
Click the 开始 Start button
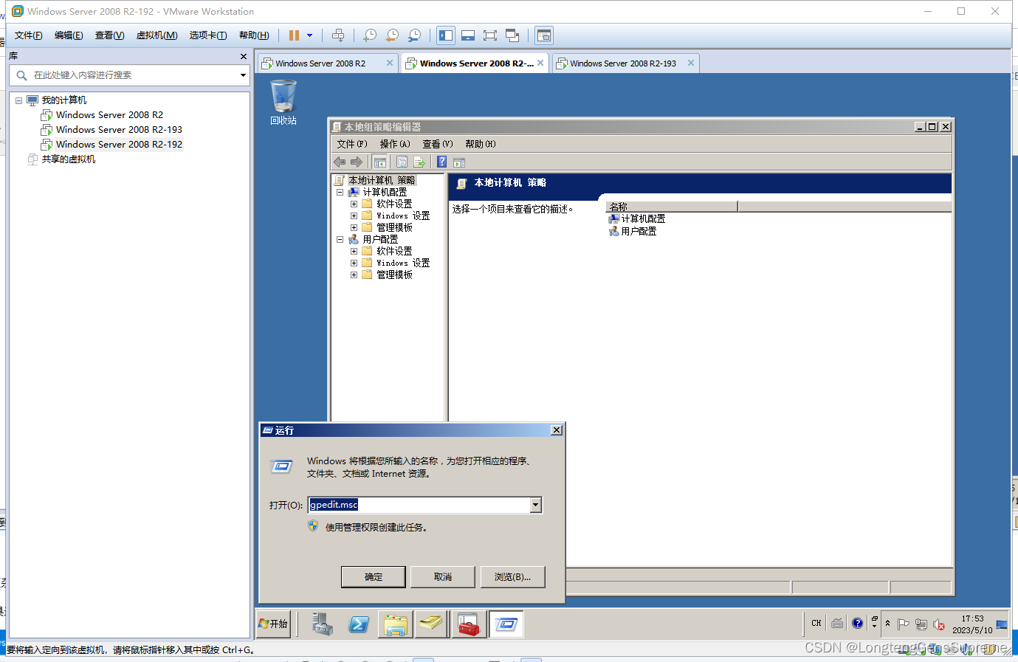(273, 624)
